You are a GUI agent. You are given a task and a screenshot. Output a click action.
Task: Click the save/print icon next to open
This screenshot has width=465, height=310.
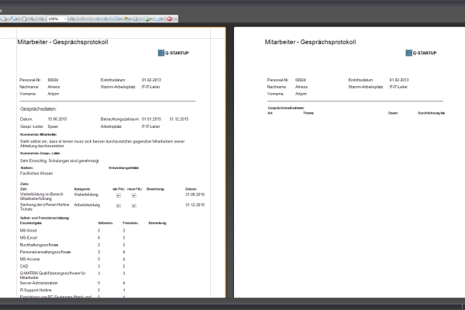pyautogui.click(x=12, y=19)
